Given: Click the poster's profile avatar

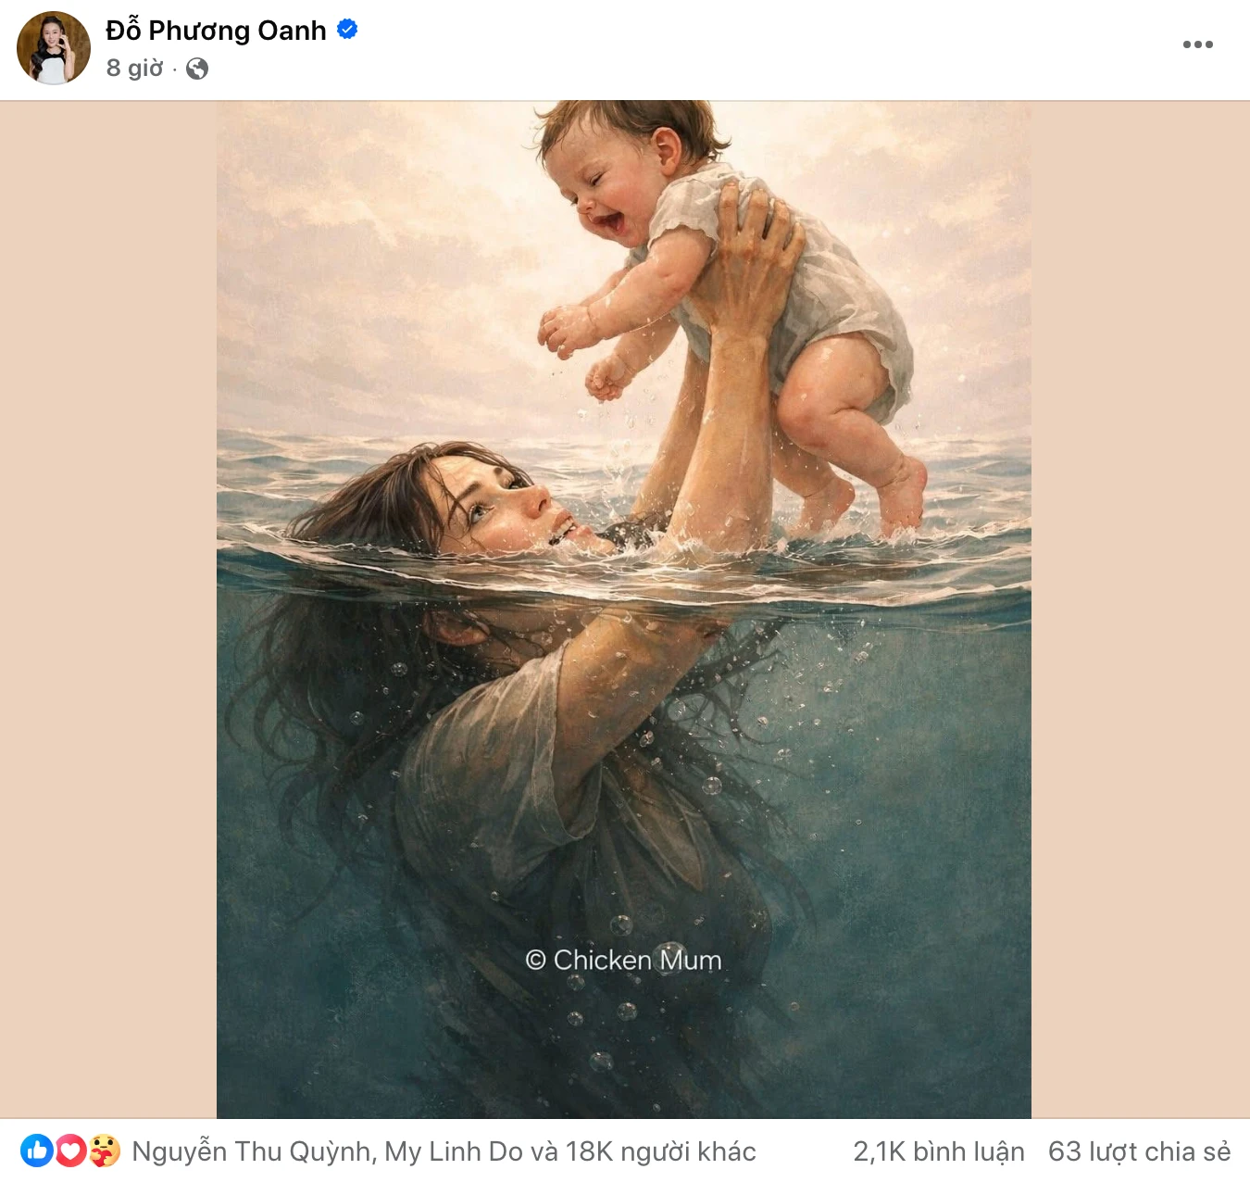Looking at the screenshot, I should coord(54,48).
